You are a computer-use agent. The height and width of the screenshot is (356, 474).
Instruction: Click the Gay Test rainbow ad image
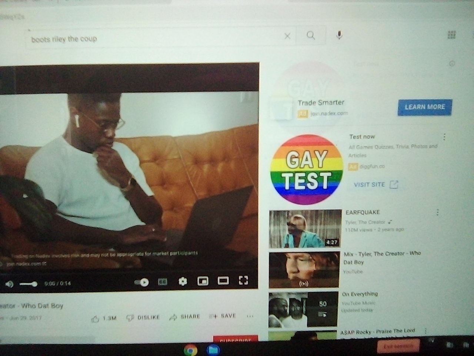click(x=307, y=169)
